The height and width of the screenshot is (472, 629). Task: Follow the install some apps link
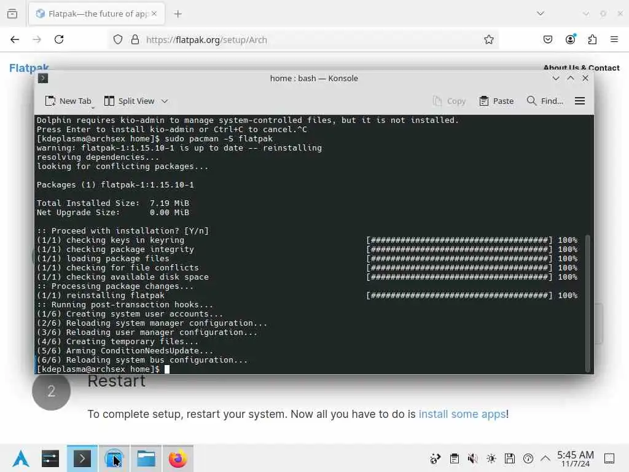[x=462, y=414]
